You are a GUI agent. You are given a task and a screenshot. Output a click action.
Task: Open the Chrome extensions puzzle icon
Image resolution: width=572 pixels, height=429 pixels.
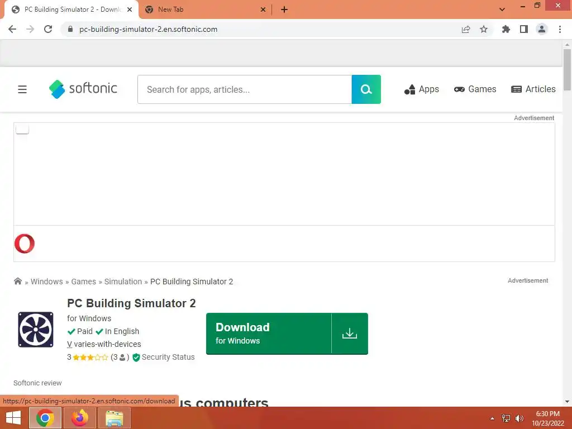[x=506, y=29]
